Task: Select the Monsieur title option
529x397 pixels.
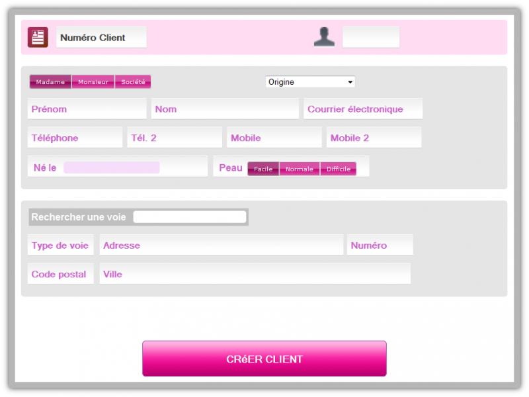Action: pos(93,81)
